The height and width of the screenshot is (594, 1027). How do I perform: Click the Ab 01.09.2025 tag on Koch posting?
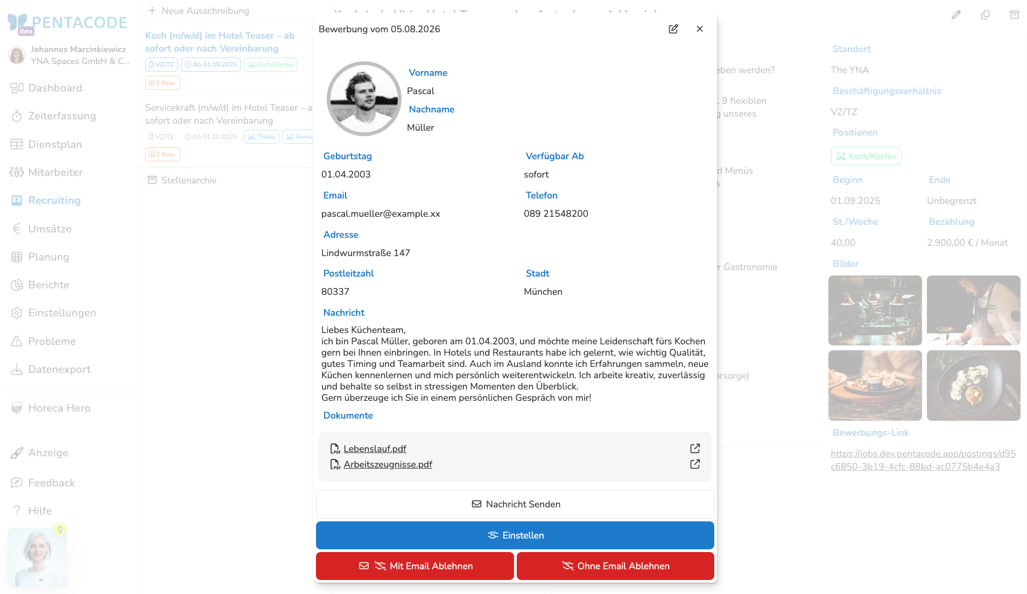coord(210,65)
